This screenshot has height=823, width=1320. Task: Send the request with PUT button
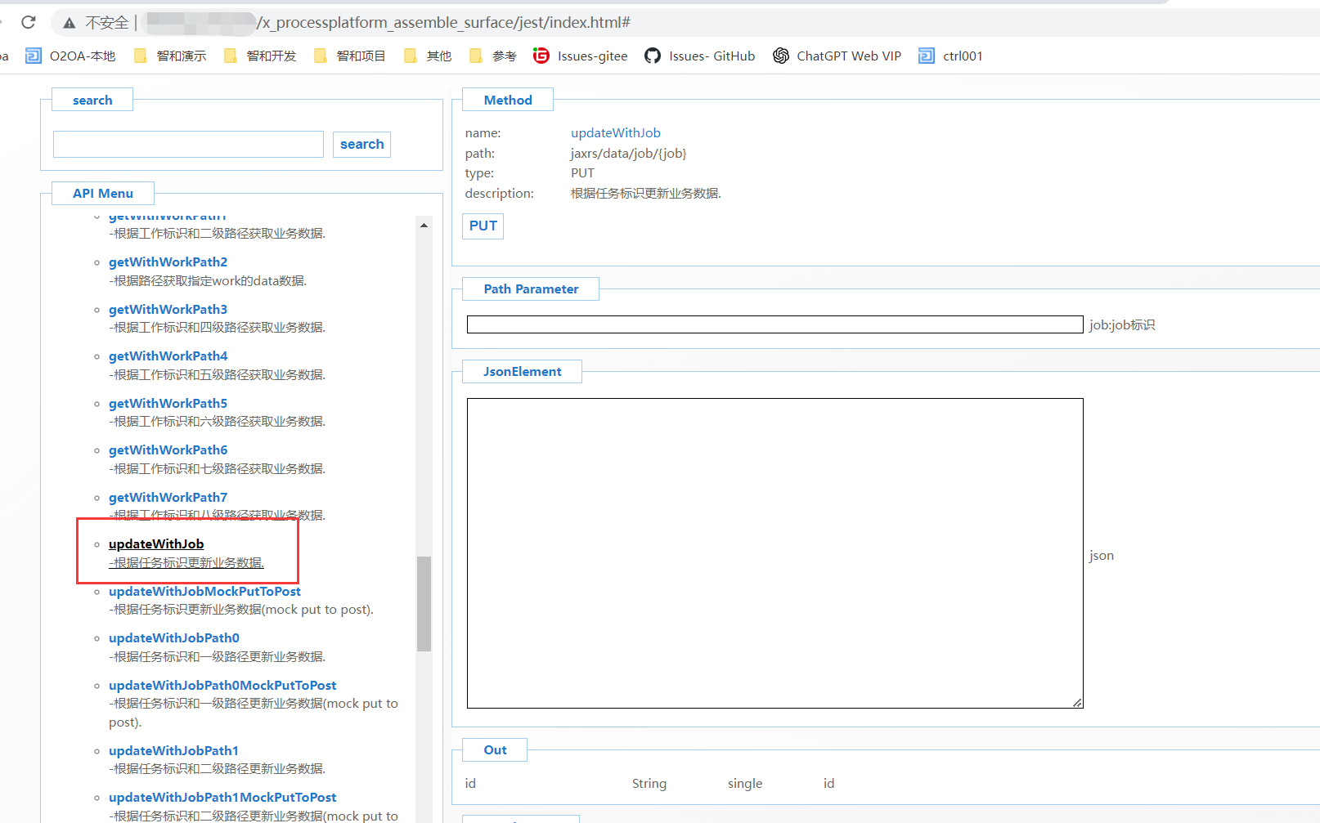[483, 226]
